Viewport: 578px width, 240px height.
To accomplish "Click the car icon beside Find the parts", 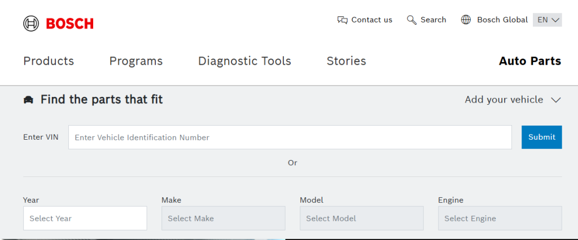I will [28, 100].
